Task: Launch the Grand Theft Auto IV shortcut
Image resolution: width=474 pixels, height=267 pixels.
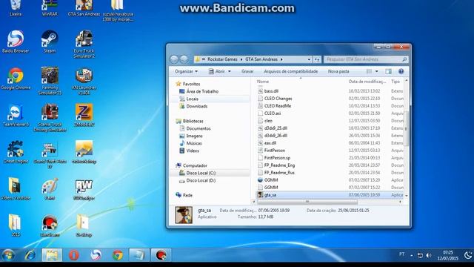Action: (x=50, y=155)
